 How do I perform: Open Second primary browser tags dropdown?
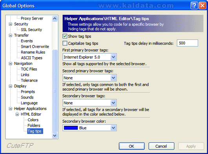pyautogui.click(x=113, y=78)
